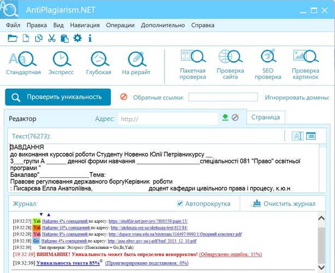The width and height of the screenshot is (335, 273).
Task: Select the На рерайт check mode
Action: (136, 63)
